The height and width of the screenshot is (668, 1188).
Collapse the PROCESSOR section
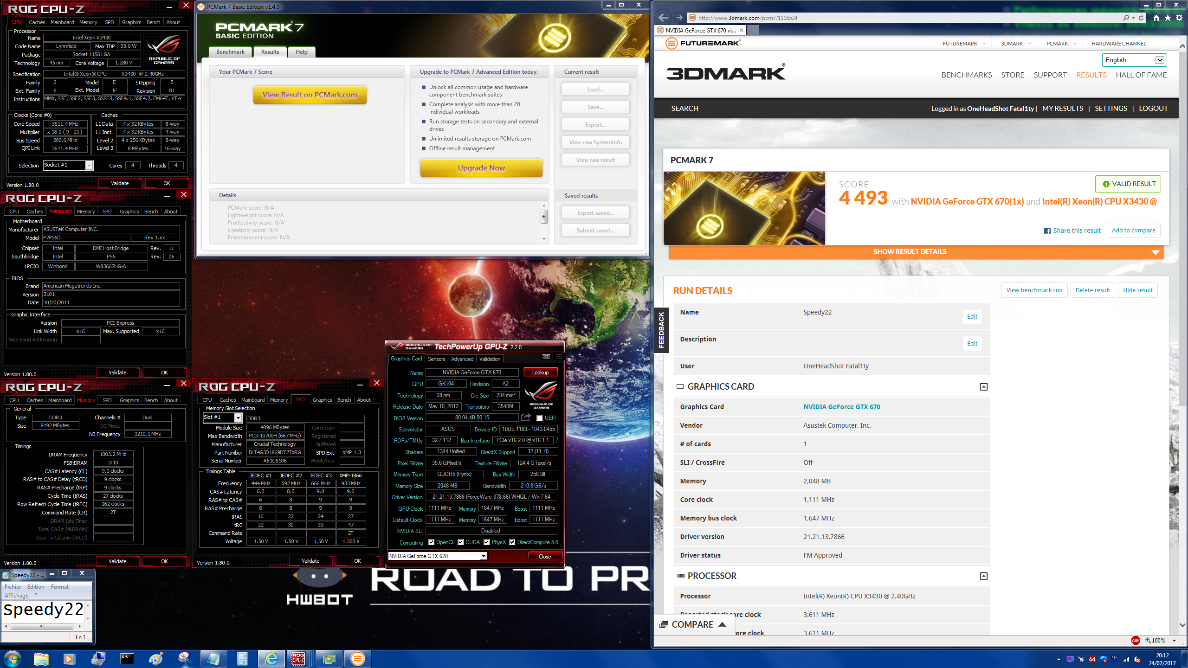click(x=983, y=576)
